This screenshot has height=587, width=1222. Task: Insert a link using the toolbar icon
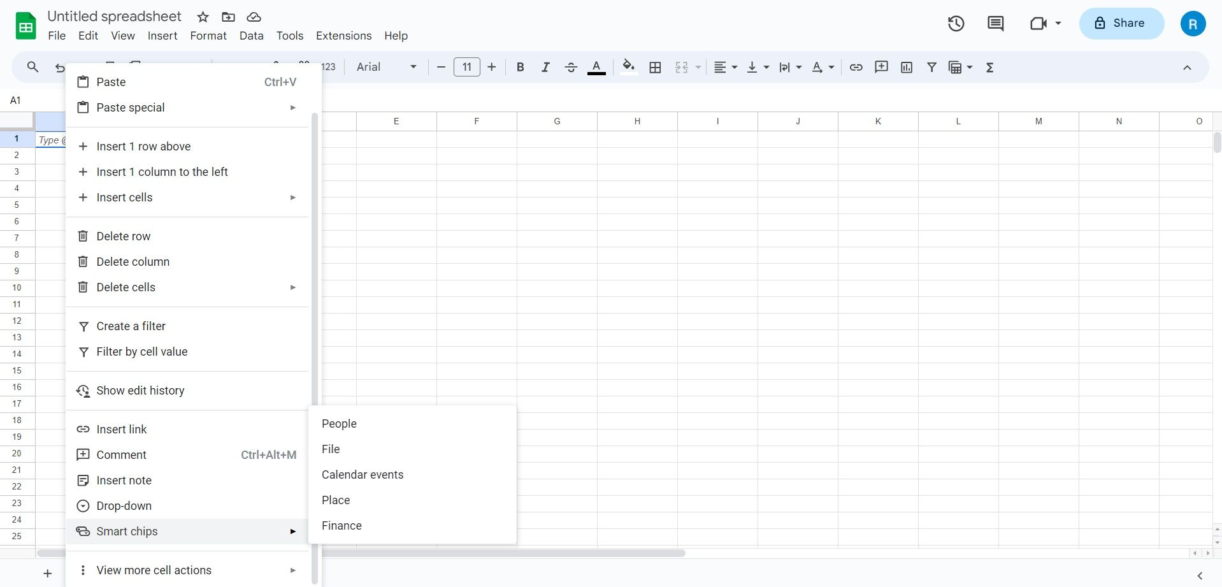point(855,67)
